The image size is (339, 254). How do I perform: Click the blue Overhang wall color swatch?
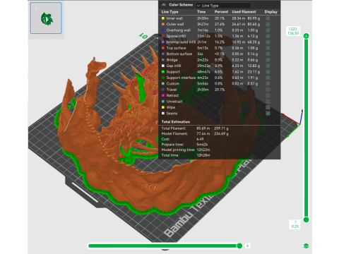tap(163, 30)
